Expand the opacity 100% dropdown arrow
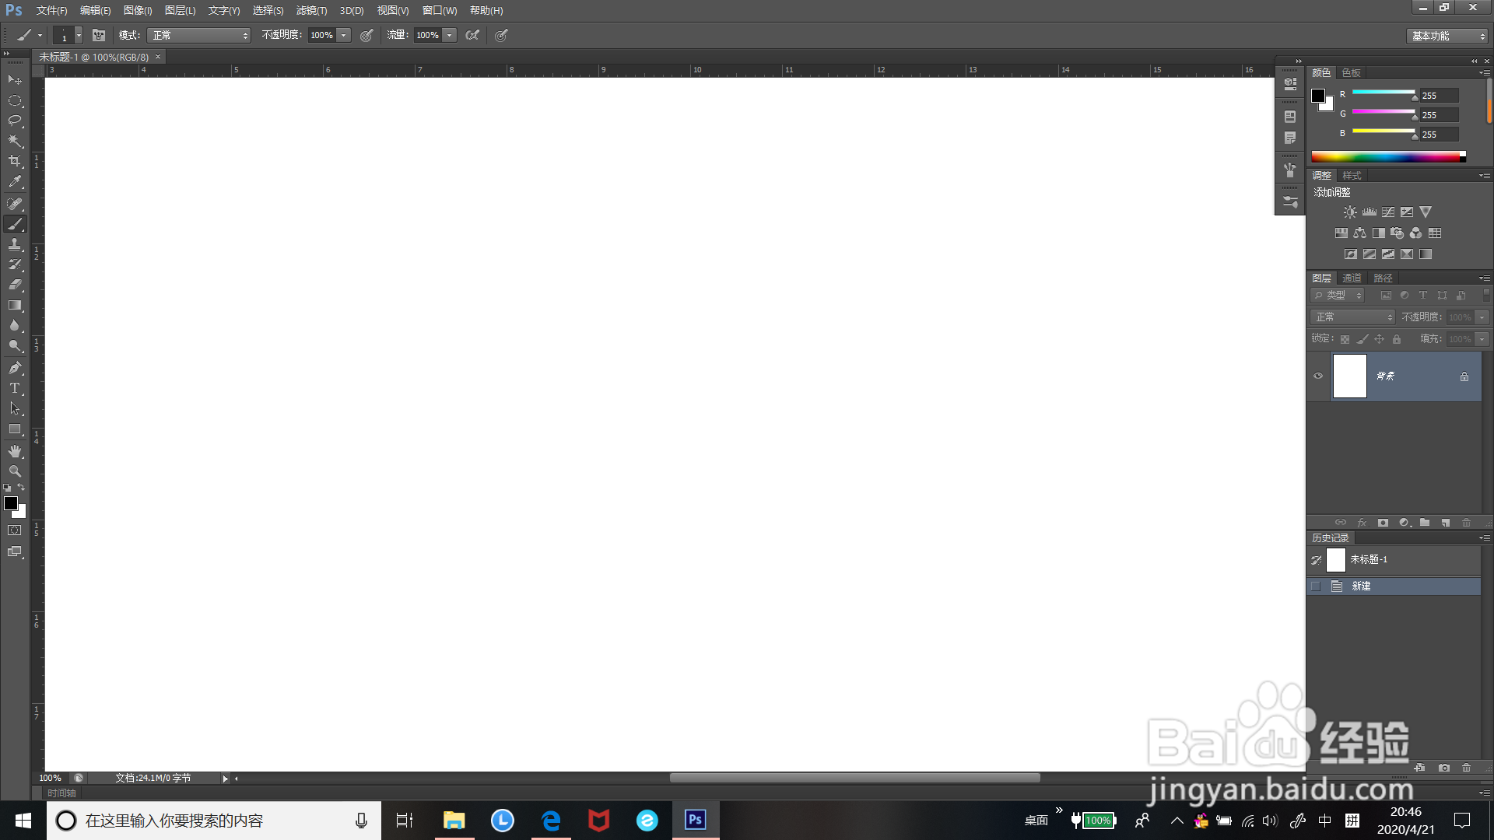 tap(343, 35)
